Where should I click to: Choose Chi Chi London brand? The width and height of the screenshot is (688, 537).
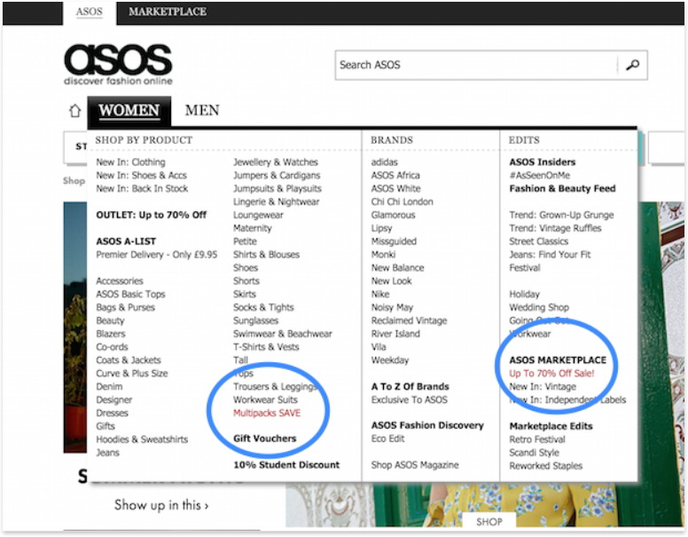coord(402,201)
